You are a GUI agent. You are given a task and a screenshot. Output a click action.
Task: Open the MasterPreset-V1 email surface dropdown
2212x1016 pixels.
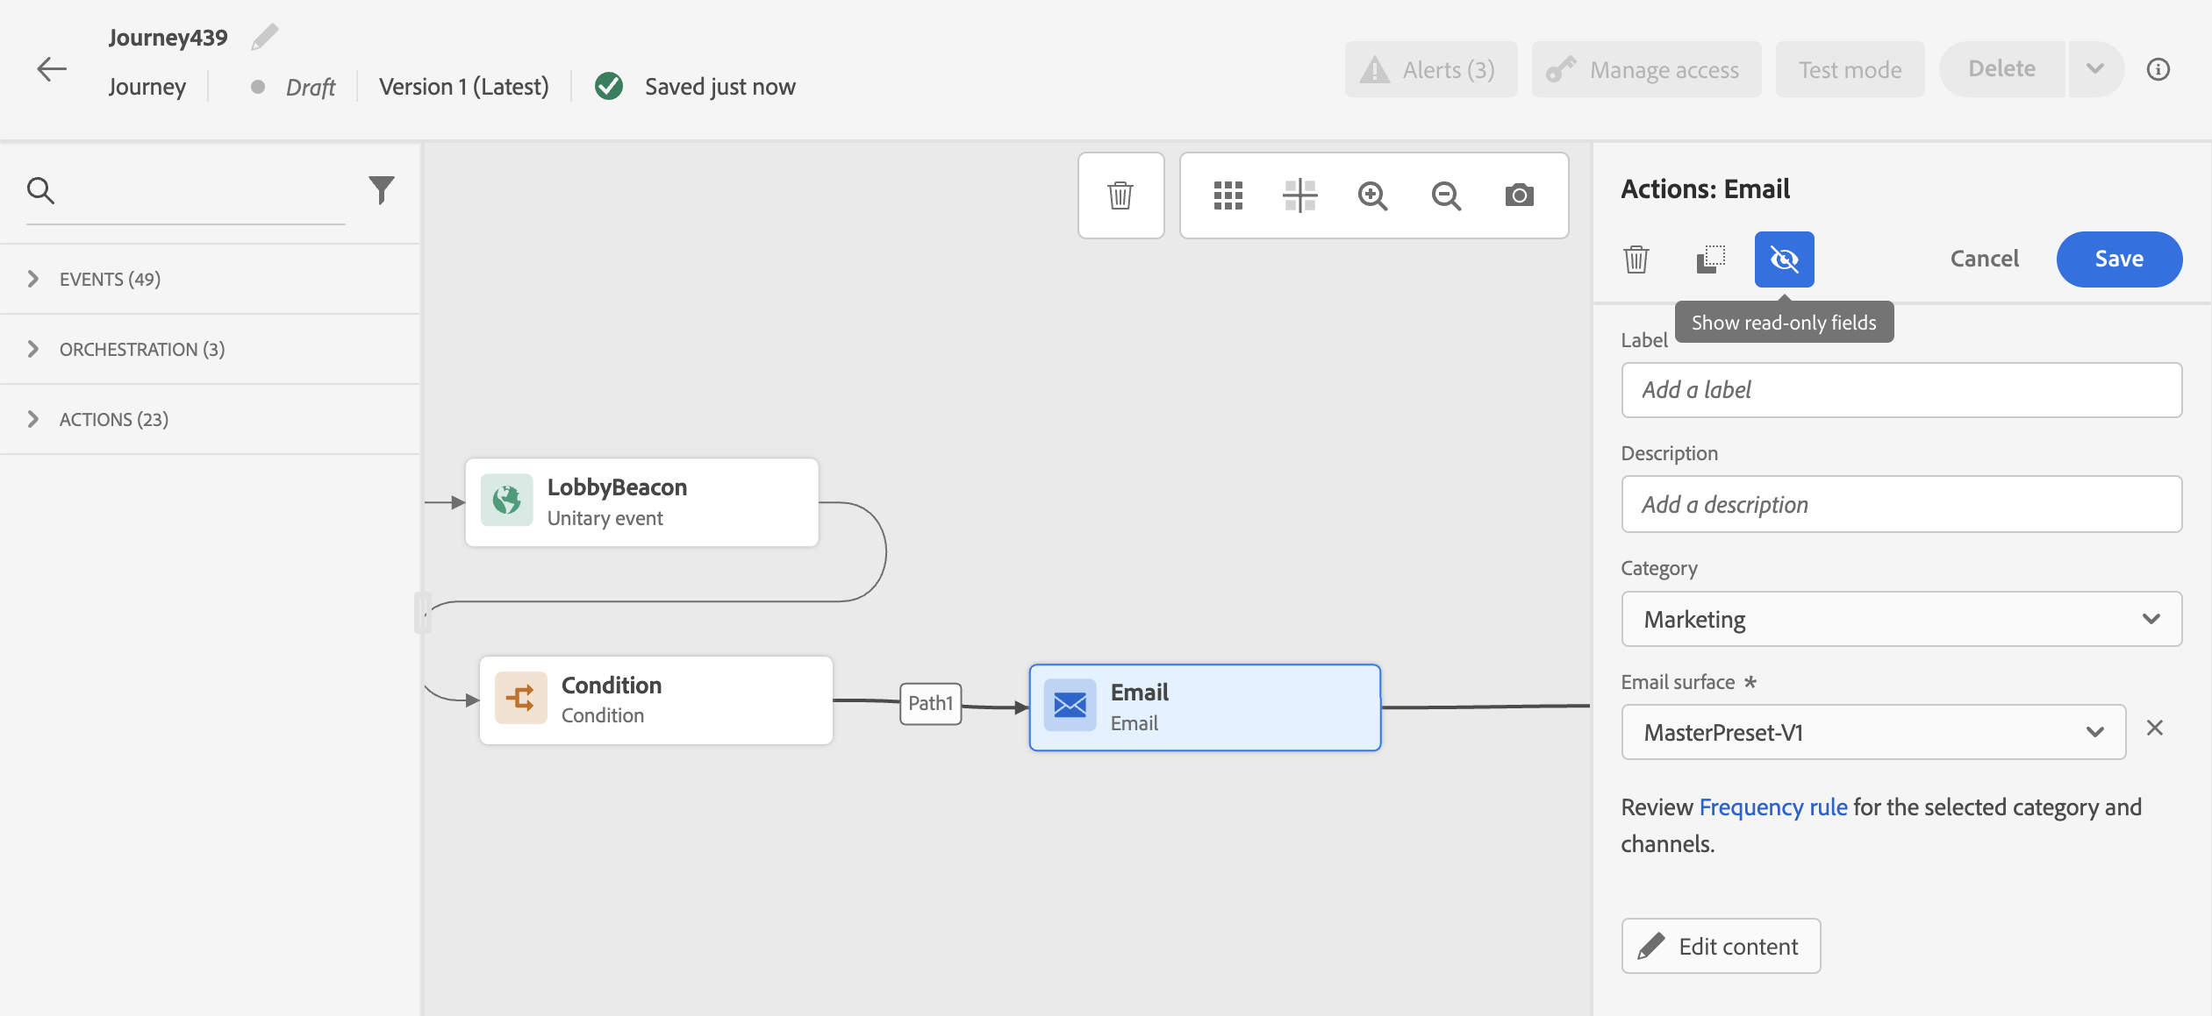(1872, 732)
